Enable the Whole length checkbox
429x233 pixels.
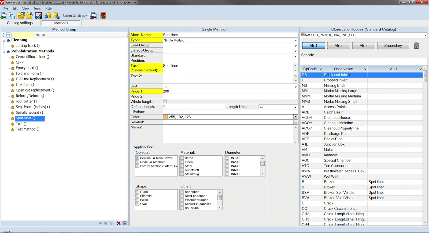[x=165, y=102]
